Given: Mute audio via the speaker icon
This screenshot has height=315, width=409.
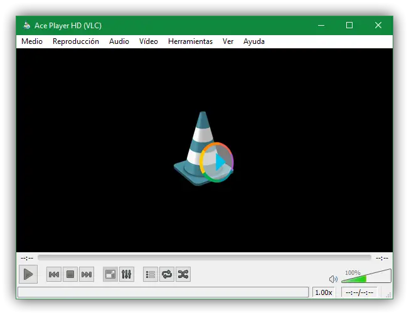Looking at the screenshot, I should coord(333,279).
